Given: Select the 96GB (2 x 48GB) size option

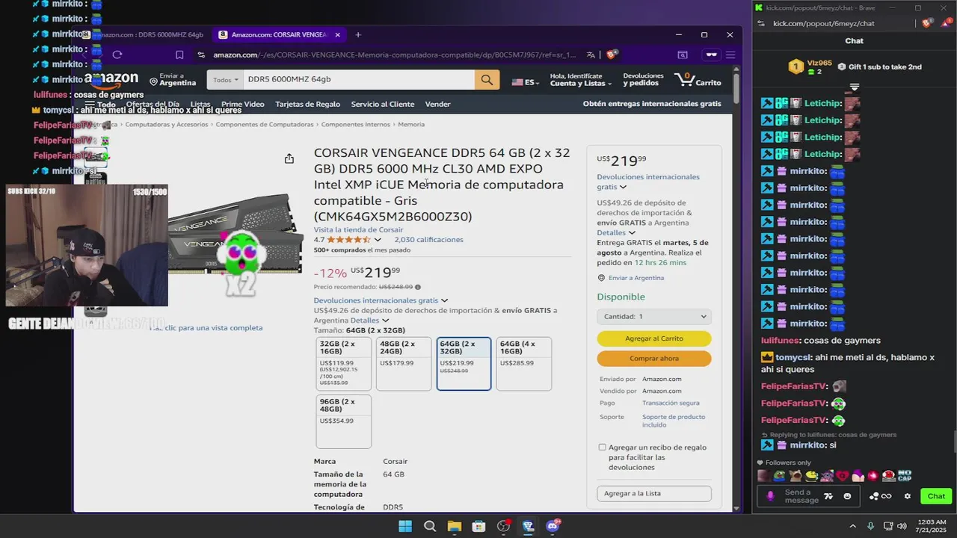Looking at the screenshot, I should click(x=344, y=421).
